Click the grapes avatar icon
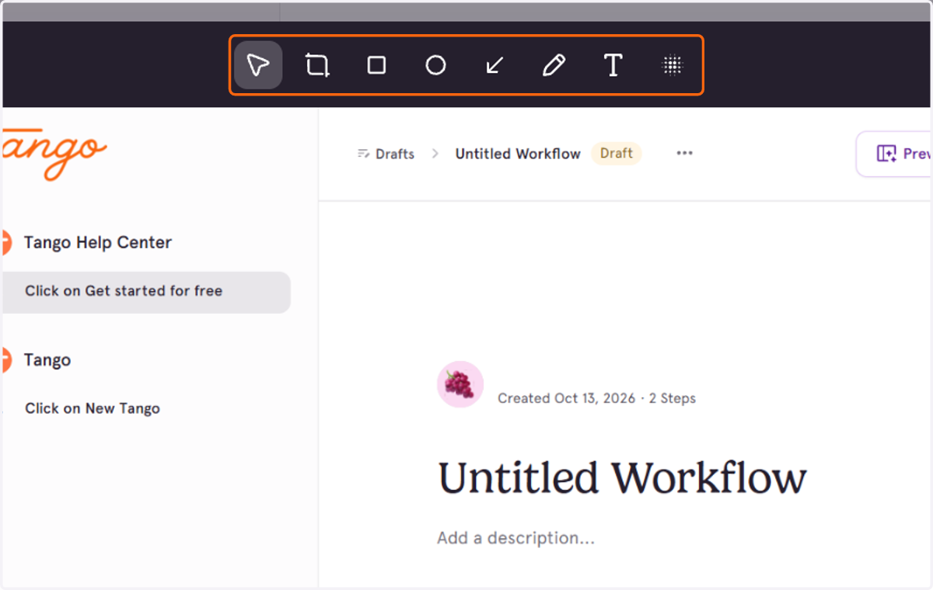The image size is (933, 590). tap(460, 384)
